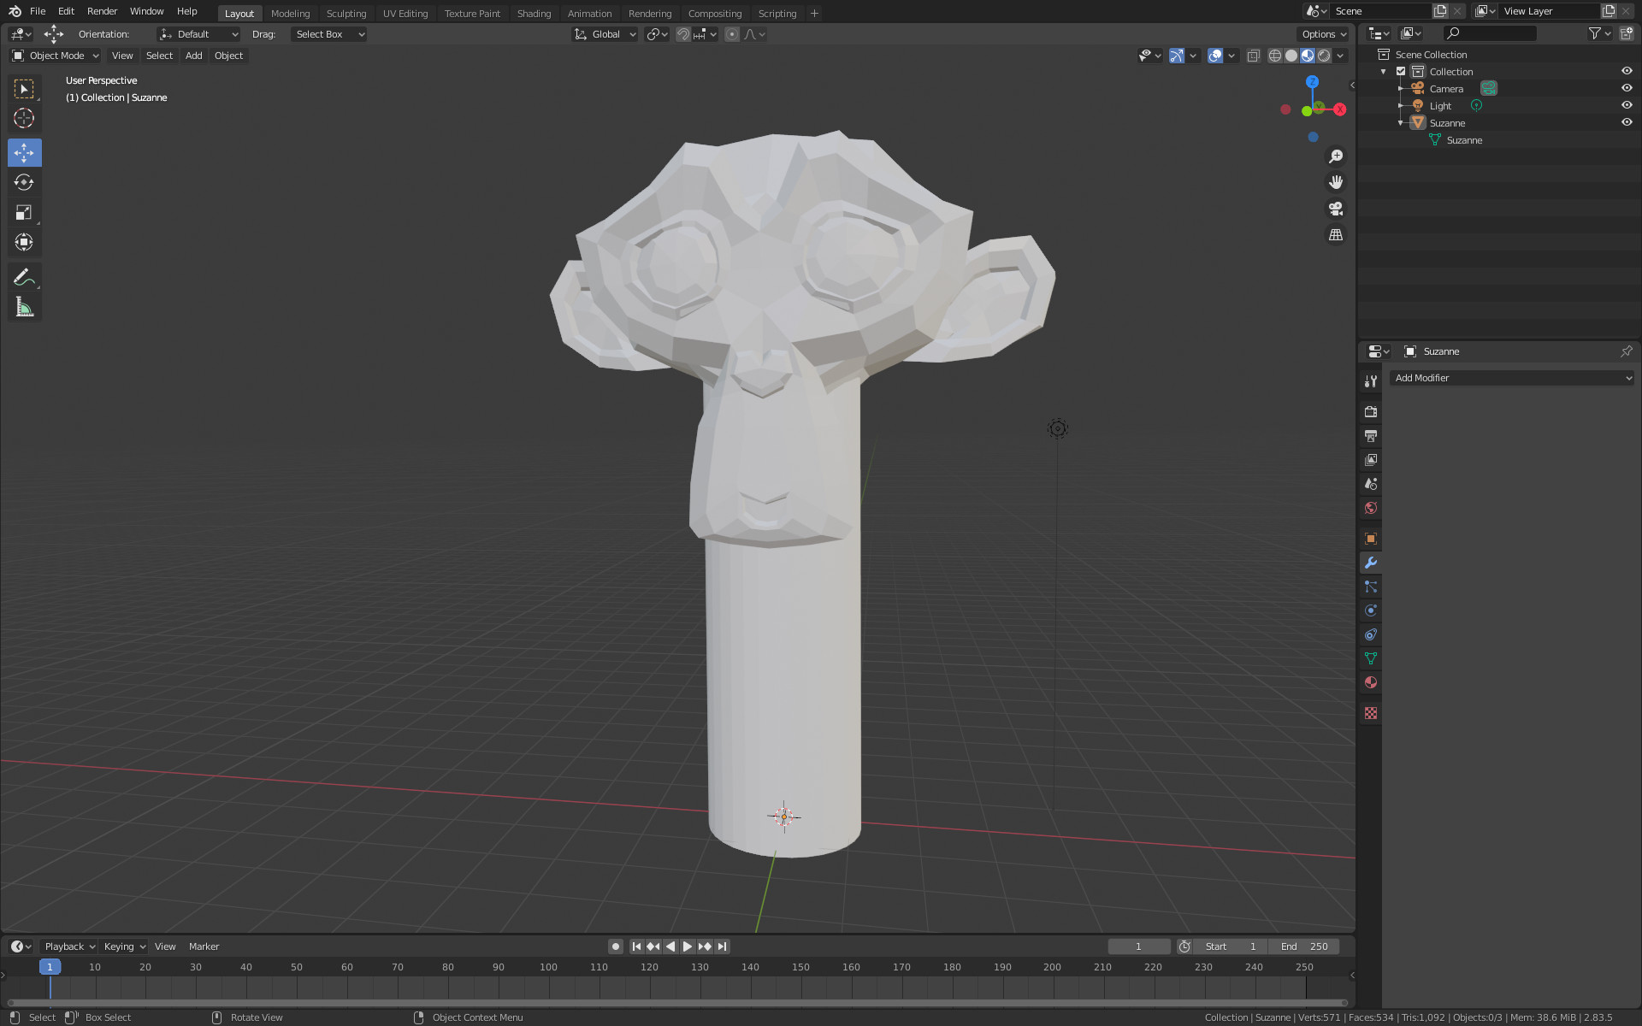Toggle proportional editing button
Screen dimensions: 1642x1026
pyautogui.click(x=731, y=34)
